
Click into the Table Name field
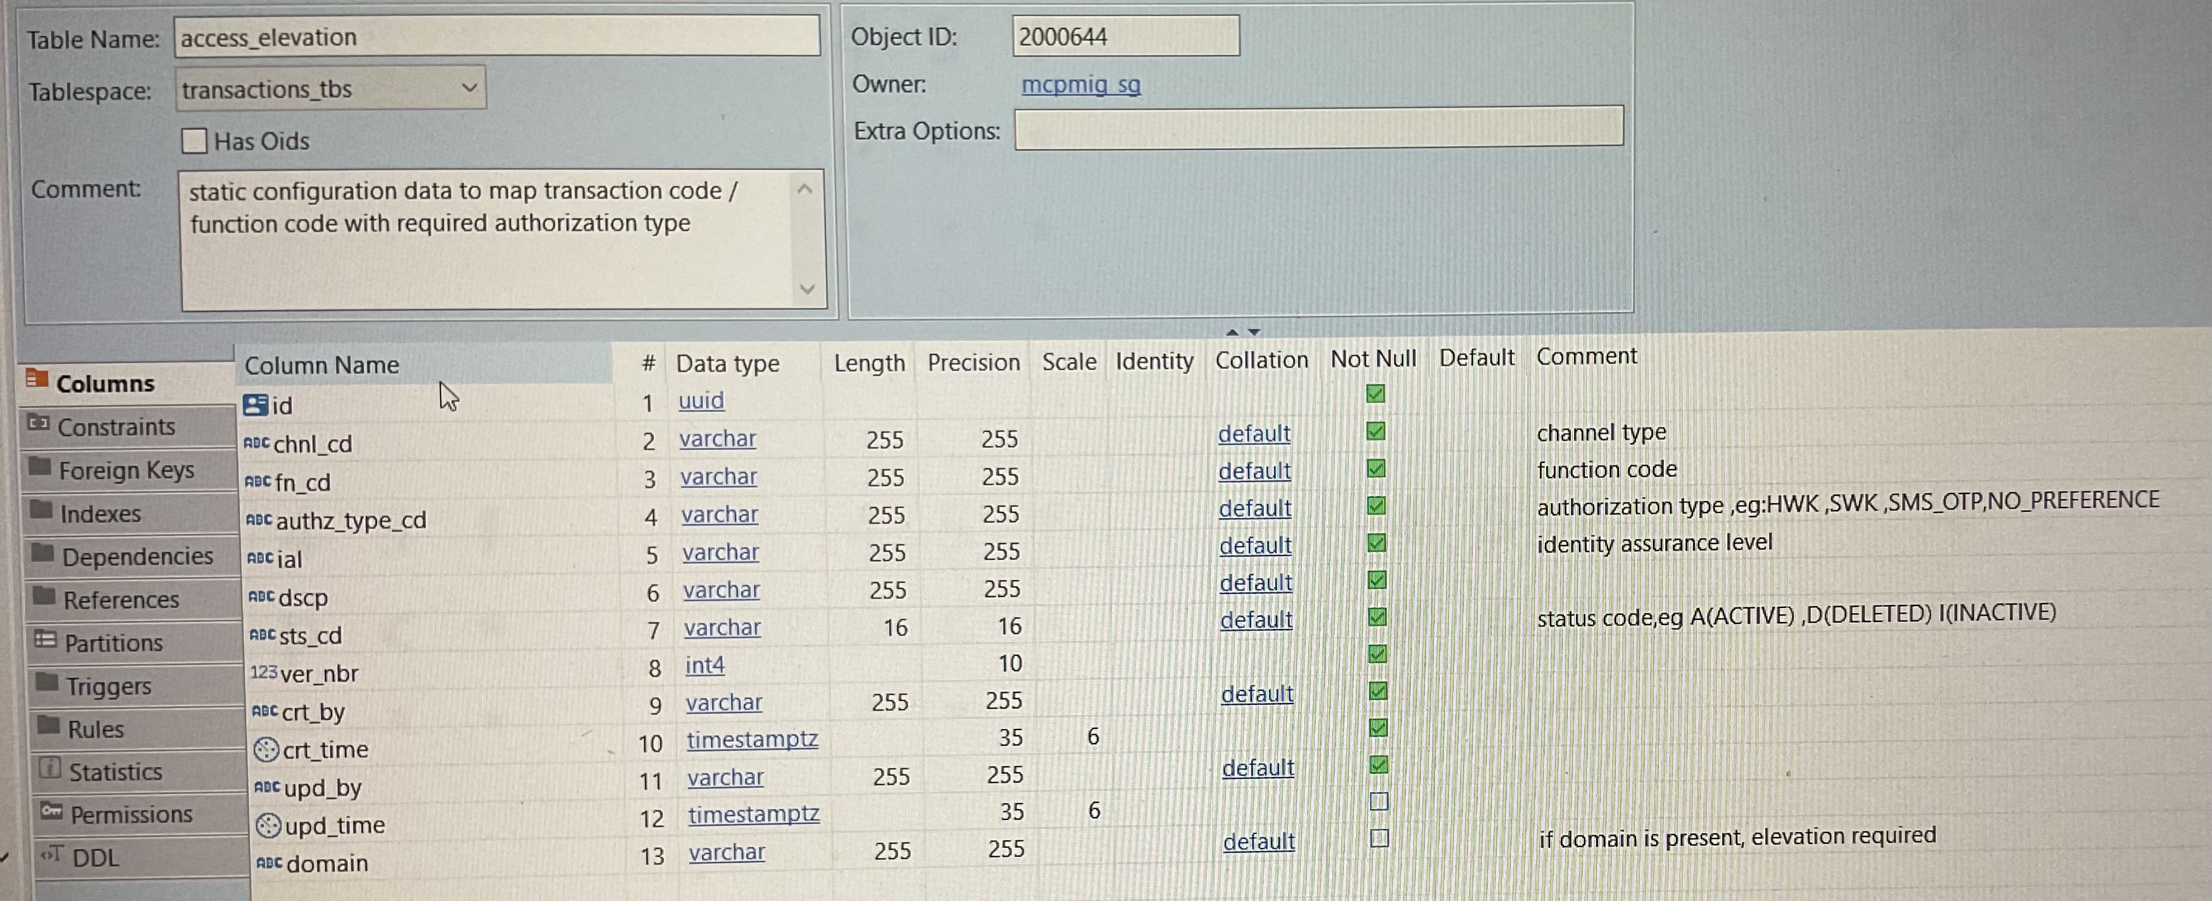[496, 37]
